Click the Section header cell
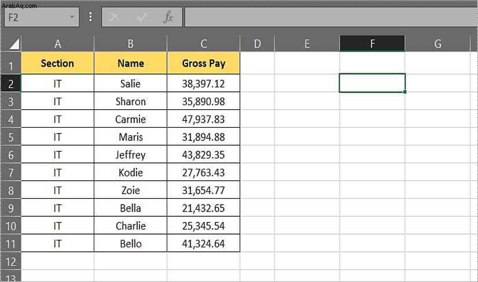478x282 pixels. 58,63
